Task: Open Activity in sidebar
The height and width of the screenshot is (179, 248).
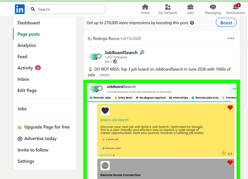Action: [x=25, y=68]
